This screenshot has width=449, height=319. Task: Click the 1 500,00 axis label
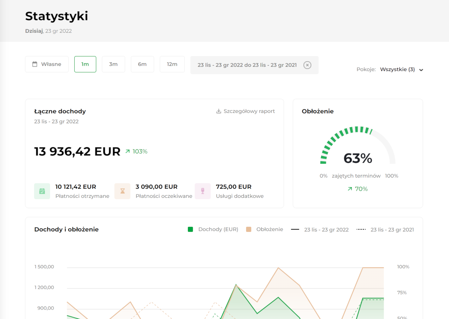[x=44, y=267]
